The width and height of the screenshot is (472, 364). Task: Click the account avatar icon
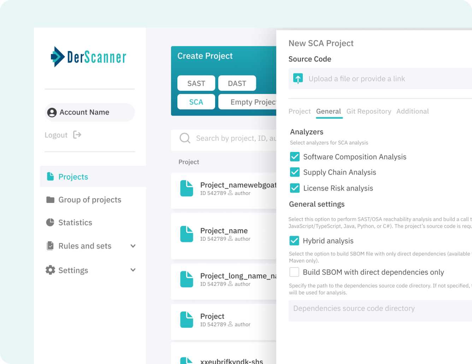(52, 112)
